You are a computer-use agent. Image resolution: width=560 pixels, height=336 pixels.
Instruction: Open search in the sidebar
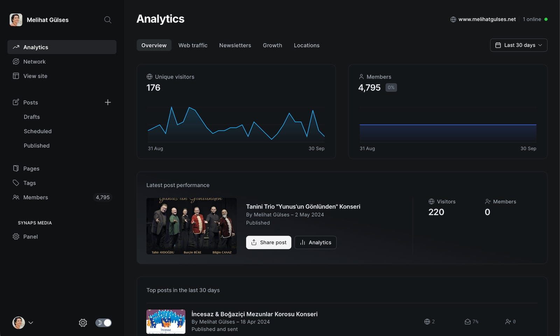pos(107,20)
